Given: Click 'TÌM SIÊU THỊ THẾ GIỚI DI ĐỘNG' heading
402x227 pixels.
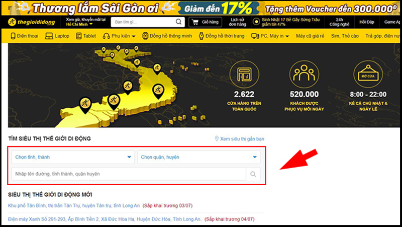Looking at the screenshot, I should tap(49, 138).
